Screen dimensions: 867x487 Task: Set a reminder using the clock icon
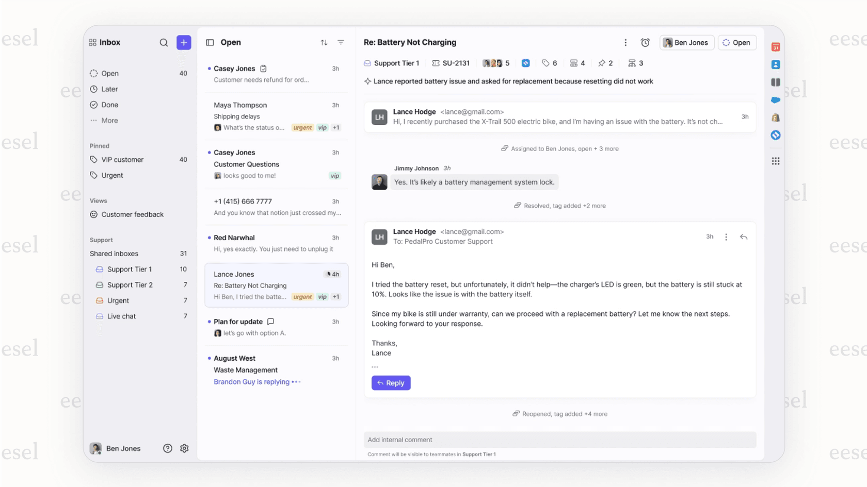(645, 42)
